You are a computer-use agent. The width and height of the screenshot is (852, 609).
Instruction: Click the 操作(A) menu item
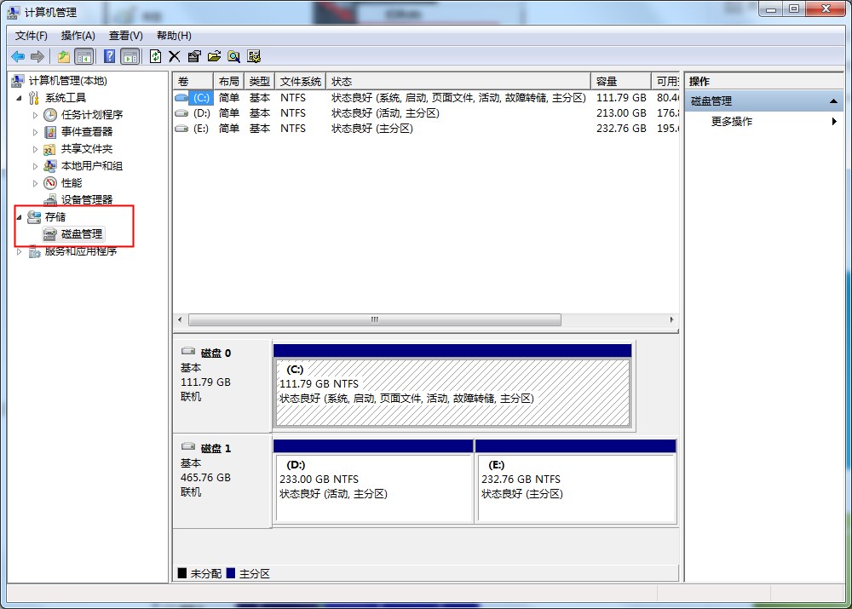pos(78,35)
